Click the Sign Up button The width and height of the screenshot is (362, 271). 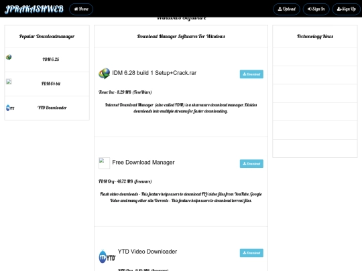pos(347,9)
